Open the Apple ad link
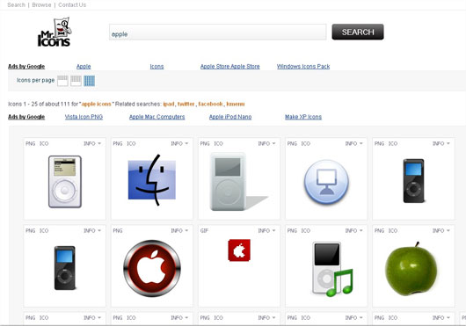Image resolution: width=466 pixels, height=326 pixels. [84, 67]
